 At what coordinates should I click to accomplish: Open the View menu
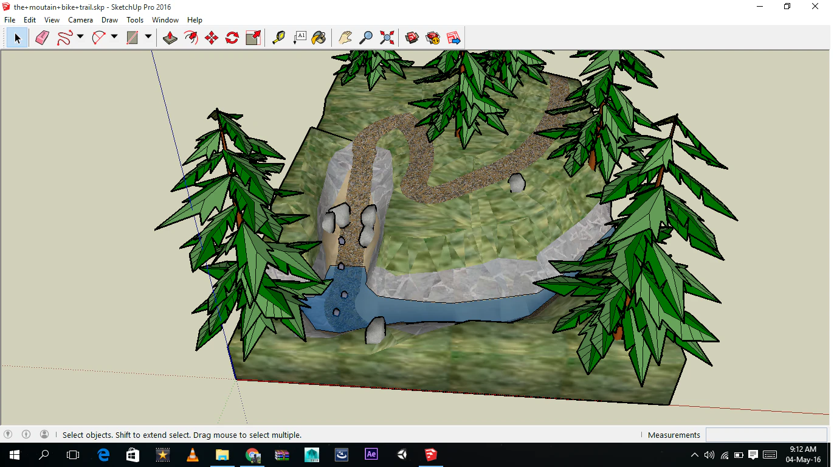tap(52, 20)
